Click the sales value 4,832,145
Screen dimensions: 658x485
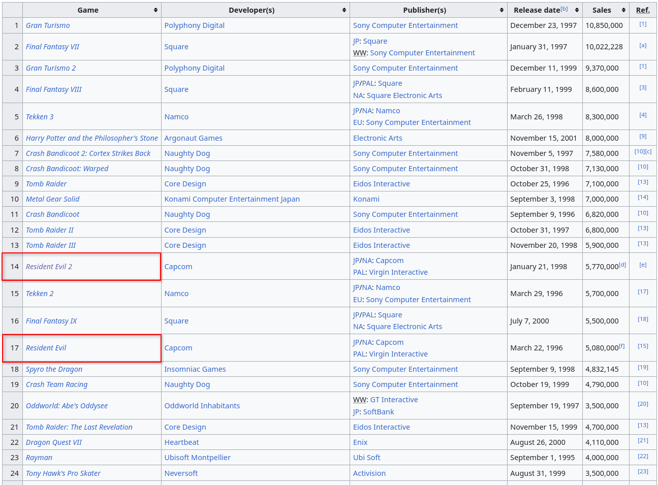[x=602, y=369]
